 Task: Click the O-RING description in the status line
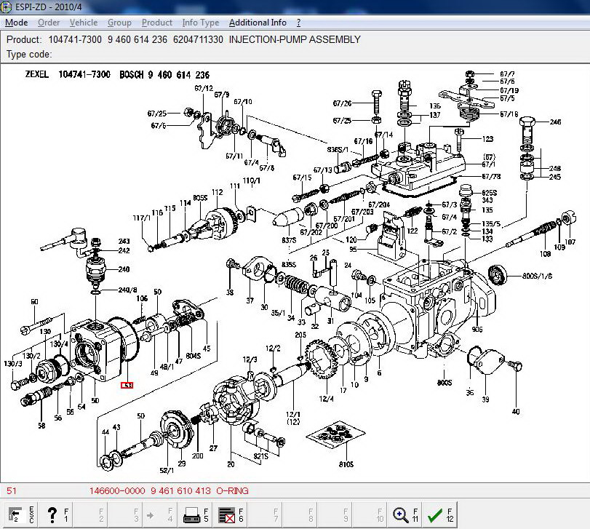(x=232, y=491)
